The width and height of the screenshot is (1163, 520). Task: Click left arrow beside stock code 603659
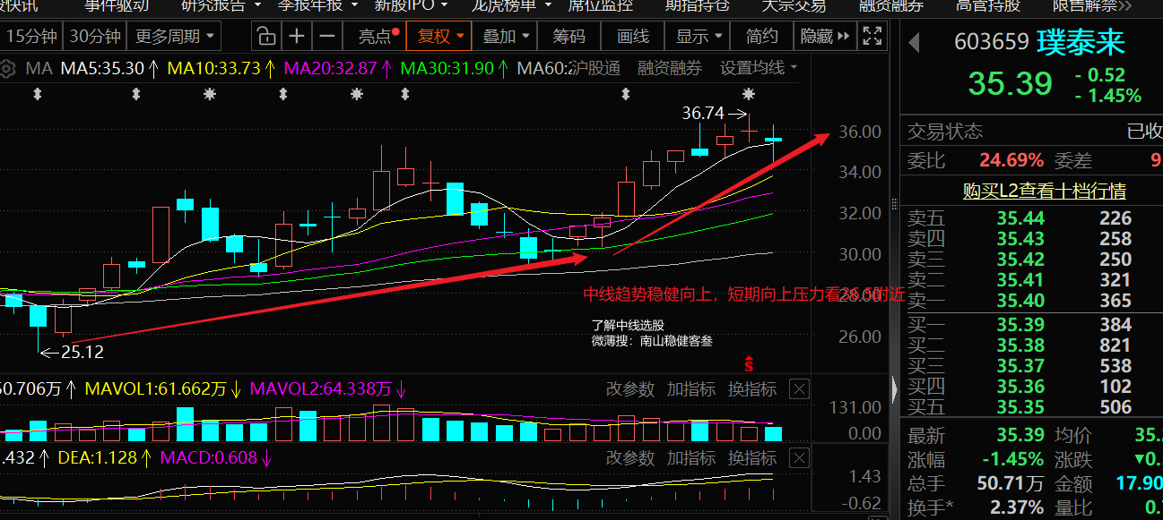pyautogui.click(x=915, y=42)
